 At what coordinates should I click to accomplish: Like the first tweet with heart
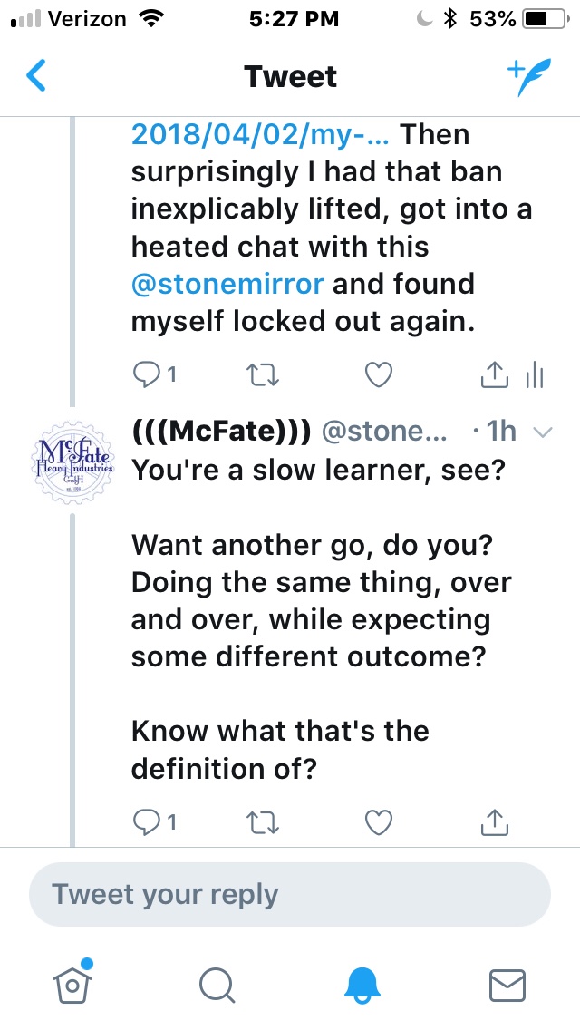coord(378,374)
